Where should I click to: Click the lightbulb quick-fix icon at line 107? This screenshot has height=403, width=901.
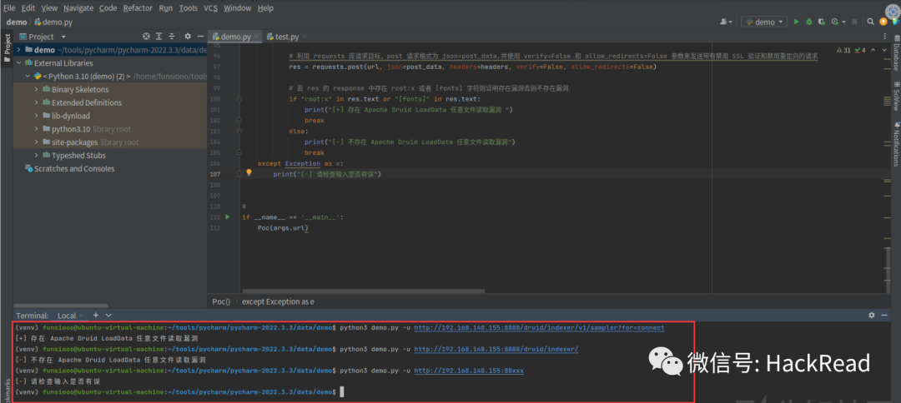pyautogui.click(x=249, y=172)
